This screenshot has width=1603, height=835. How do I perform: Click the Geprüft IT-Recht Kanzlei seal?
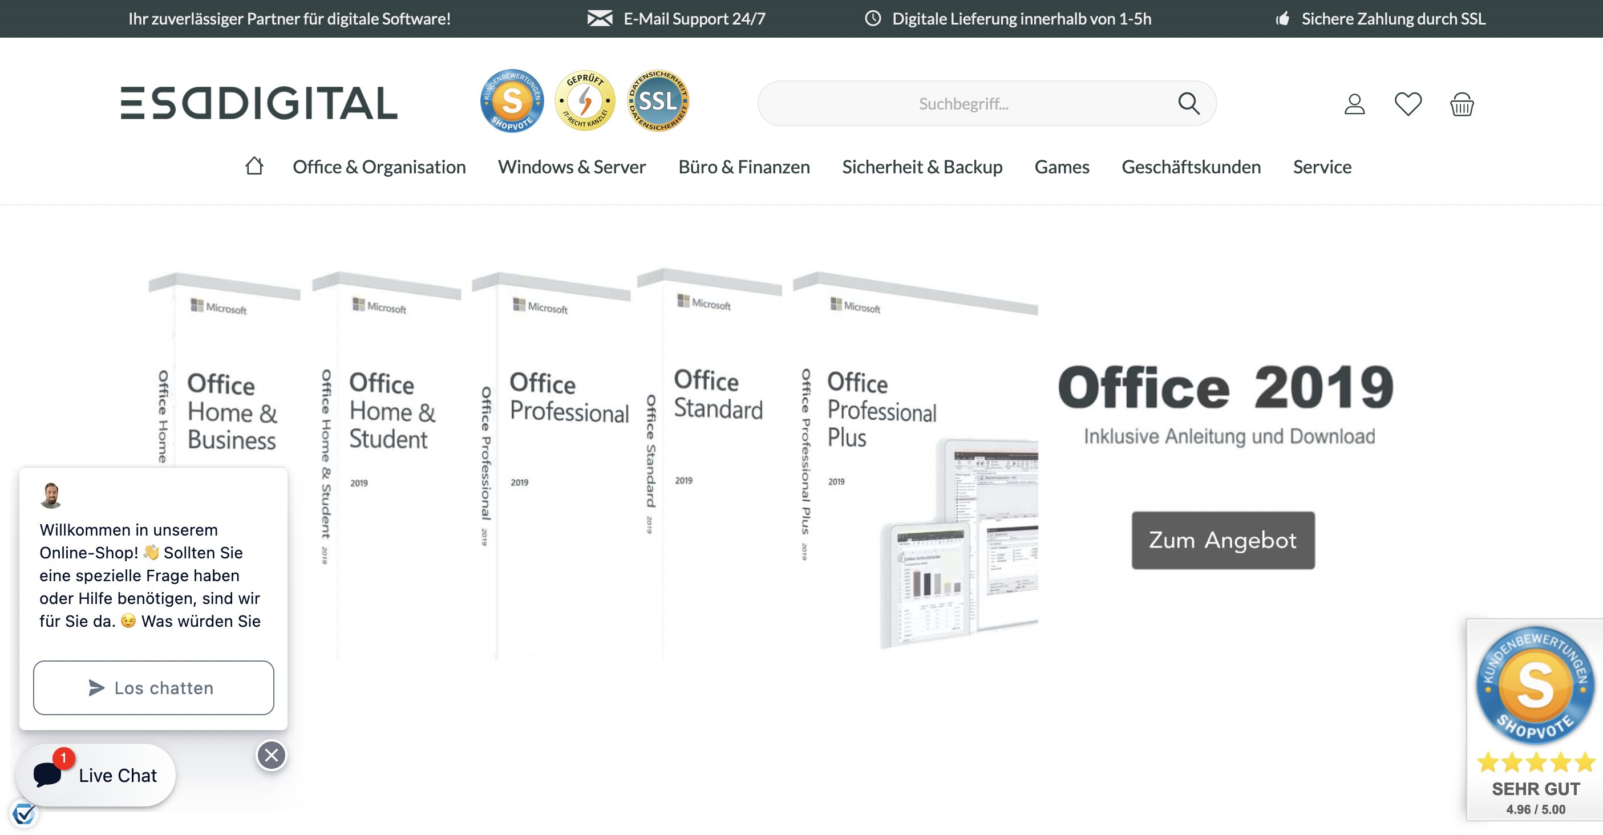click(x=584, y=101)
